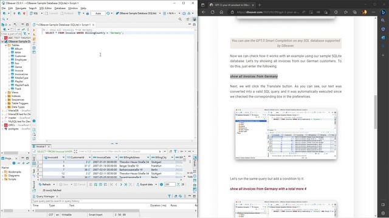Expand the Views folder
This screenshot has width=389, height=218.
pos(5,93)
